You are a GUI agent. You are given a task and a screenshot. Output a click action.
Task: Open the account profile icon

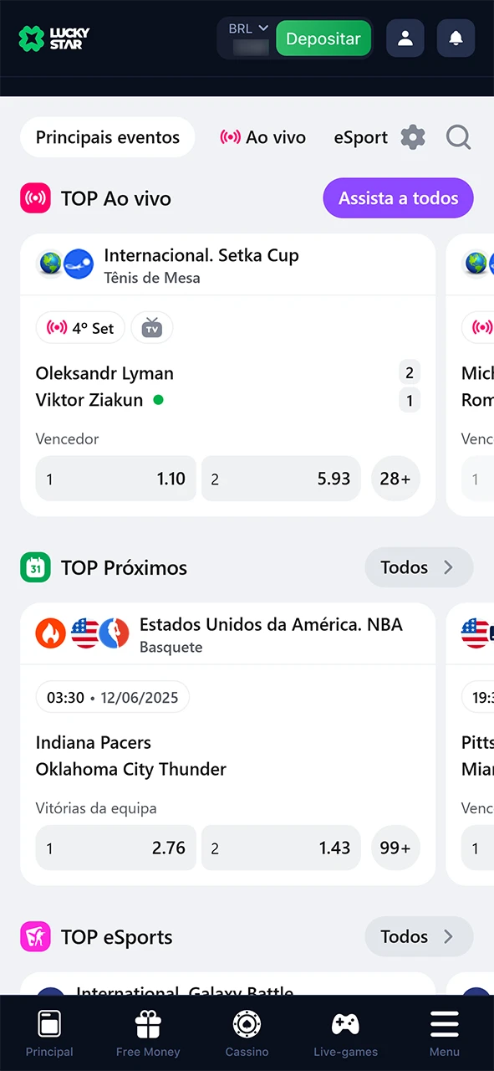[405, 38]
